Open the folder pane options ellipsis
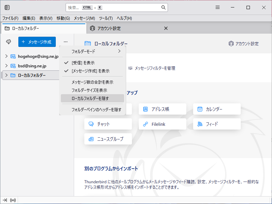The width and height of the screenshot is (272, 204). (x=66, y=42)
